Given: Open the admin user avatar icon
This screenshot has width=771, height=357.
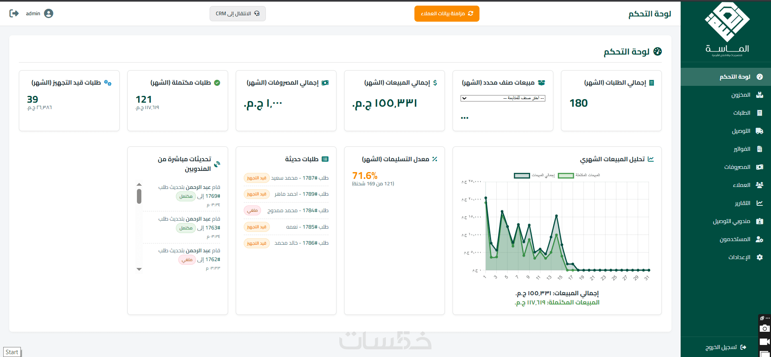Looking at the screenshot, I should (x=49, y=13).
